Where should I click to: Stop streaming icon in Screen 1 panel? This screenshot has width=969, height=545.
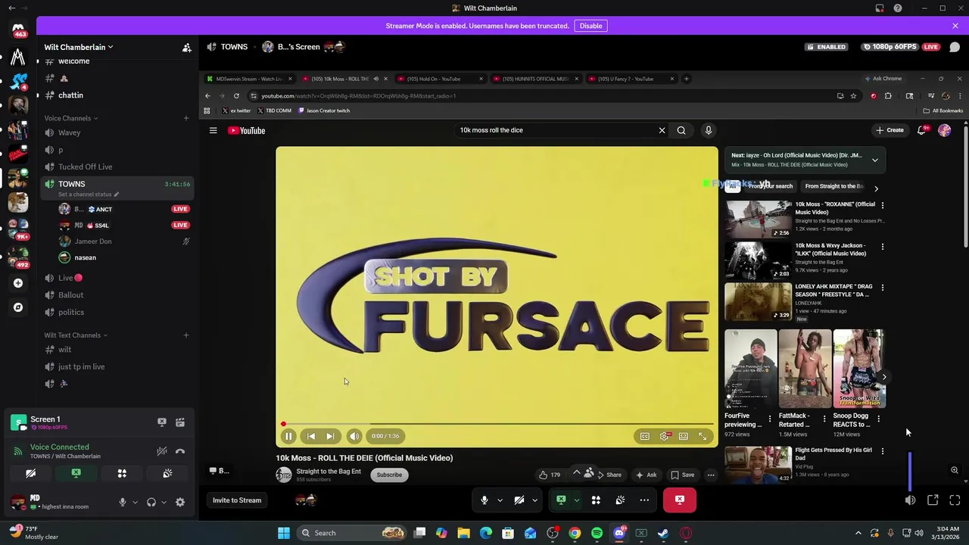(x=161, y=422)
